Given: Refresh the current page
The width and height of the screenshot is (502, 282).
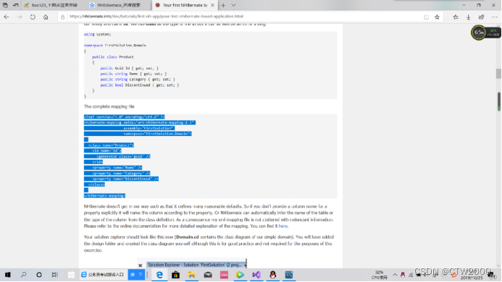Looking at the screenshot, I should [33, 17].
